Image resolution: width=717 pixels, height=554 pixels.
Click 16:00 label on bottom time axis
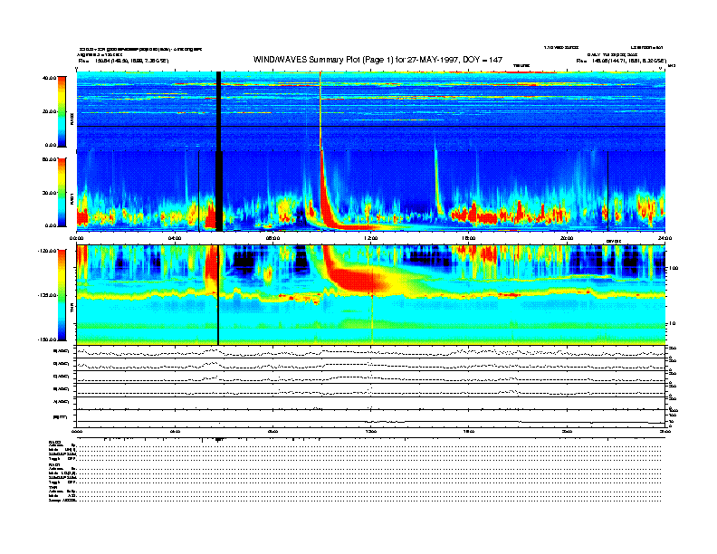point(469,431)
